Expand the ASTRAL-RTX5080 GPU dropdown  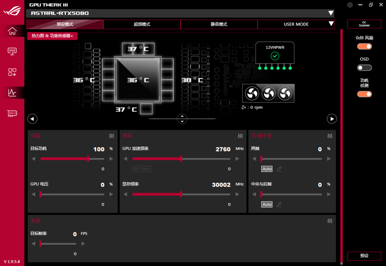[x=331, y=13]
